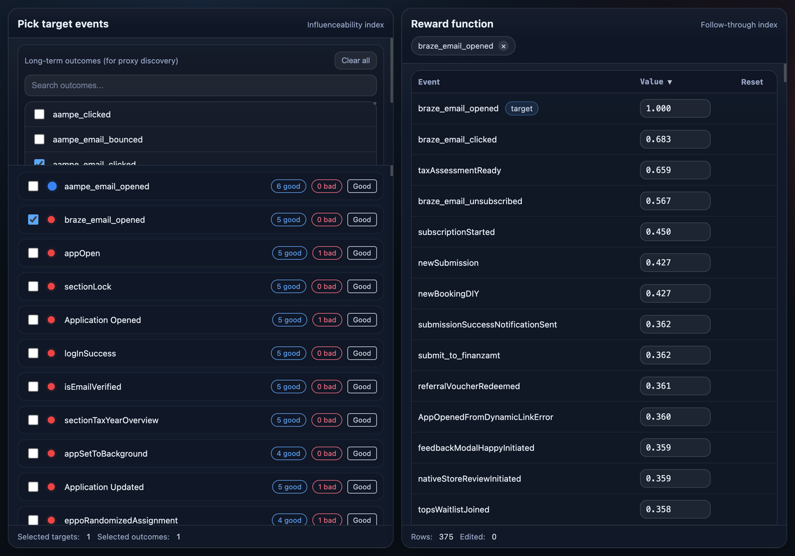Viewport: 795px width, 556px height.
Task: Click the red status dot next to sectionLock
Action: (x=51, y=286)
